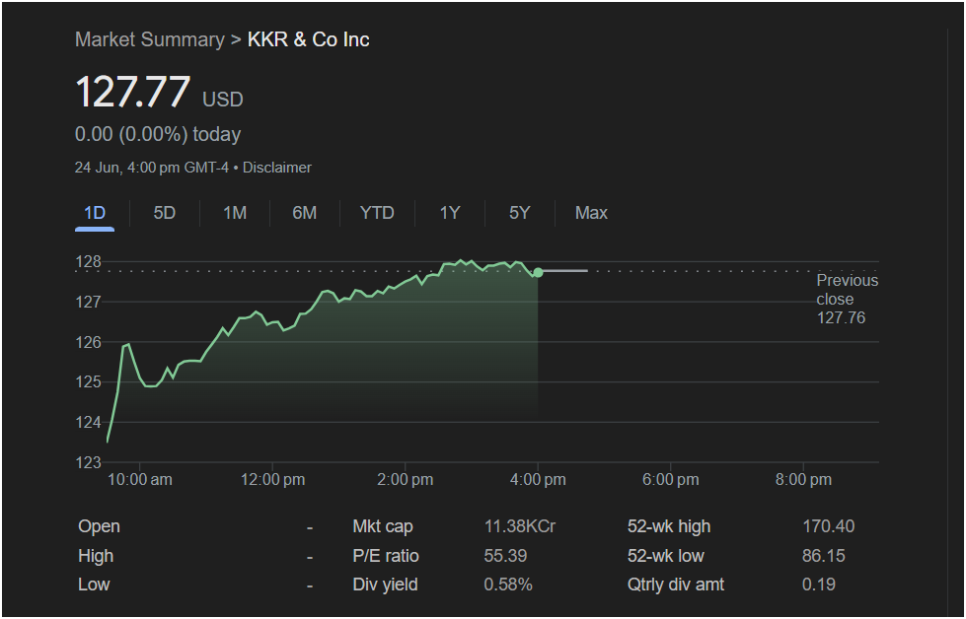
Task: Switch to the 1Y chart view
Action: (x=450, y=213)
